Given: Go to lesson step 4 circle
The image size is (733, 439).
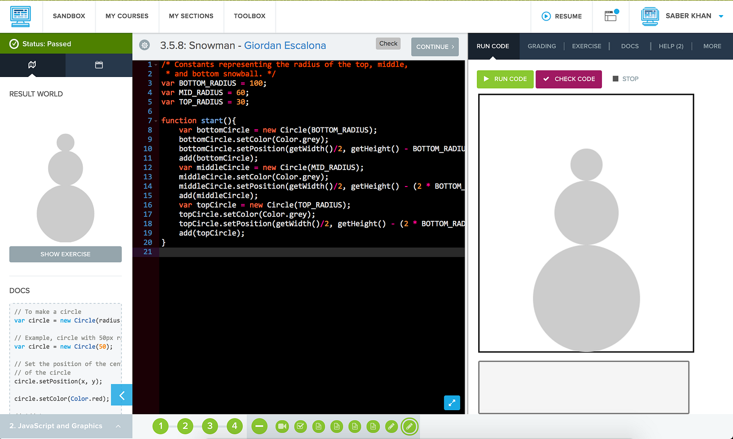Looking at the screenshot, I should (x=235, y=427).
